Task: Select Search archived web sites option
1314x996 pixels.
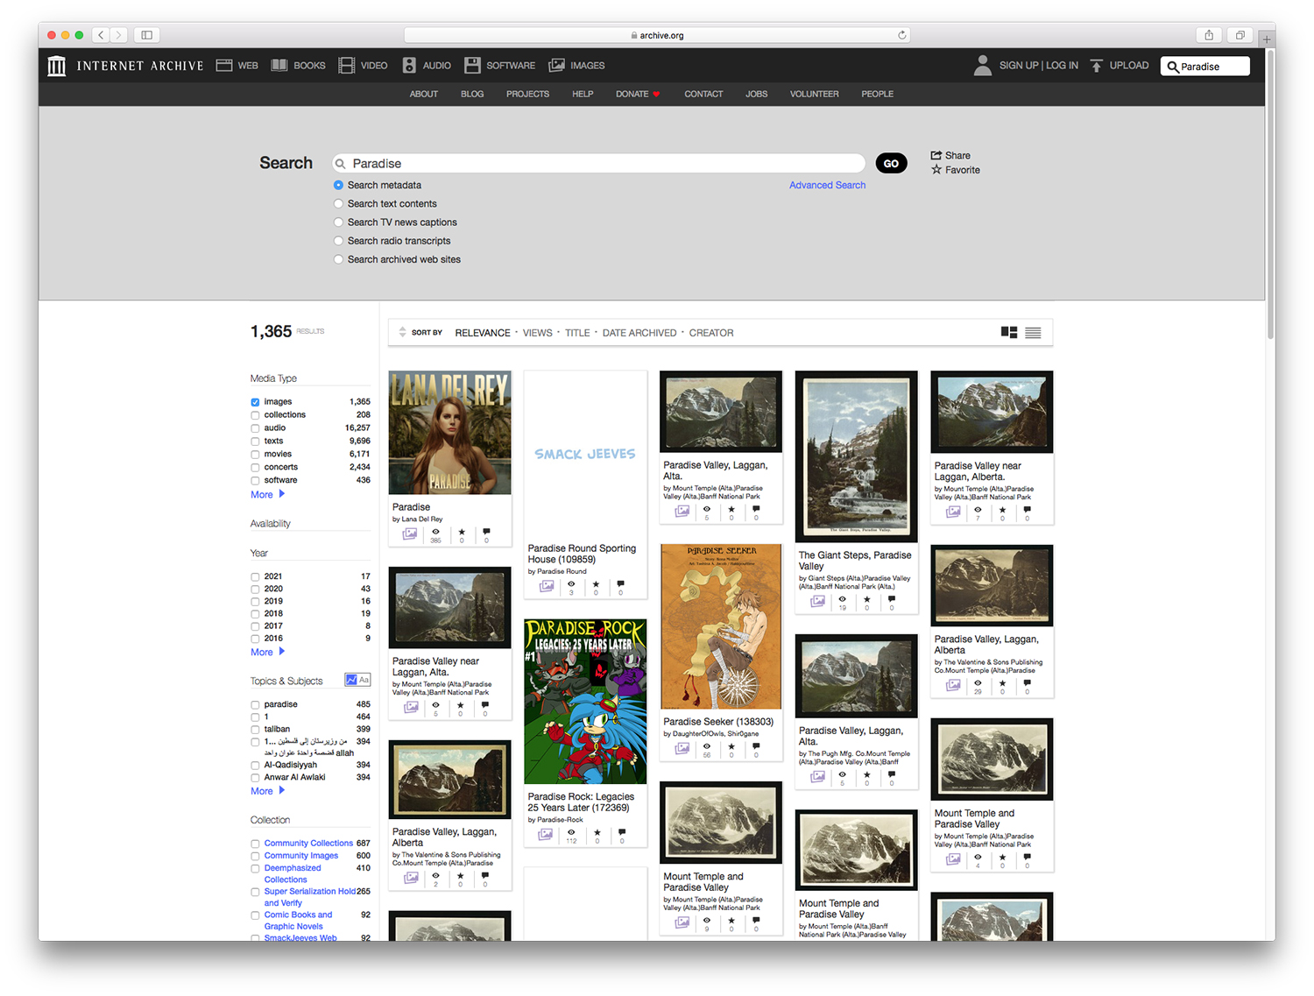Action: 338,259
